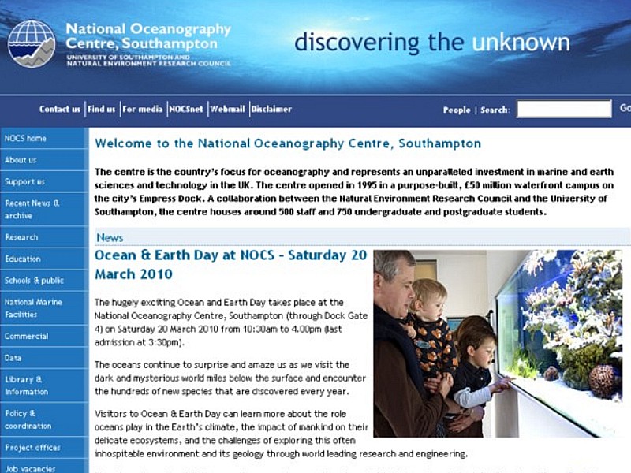Open the Ocean & Earth Day headline
This screenshot has width=631, height=473.
(230, 265)
